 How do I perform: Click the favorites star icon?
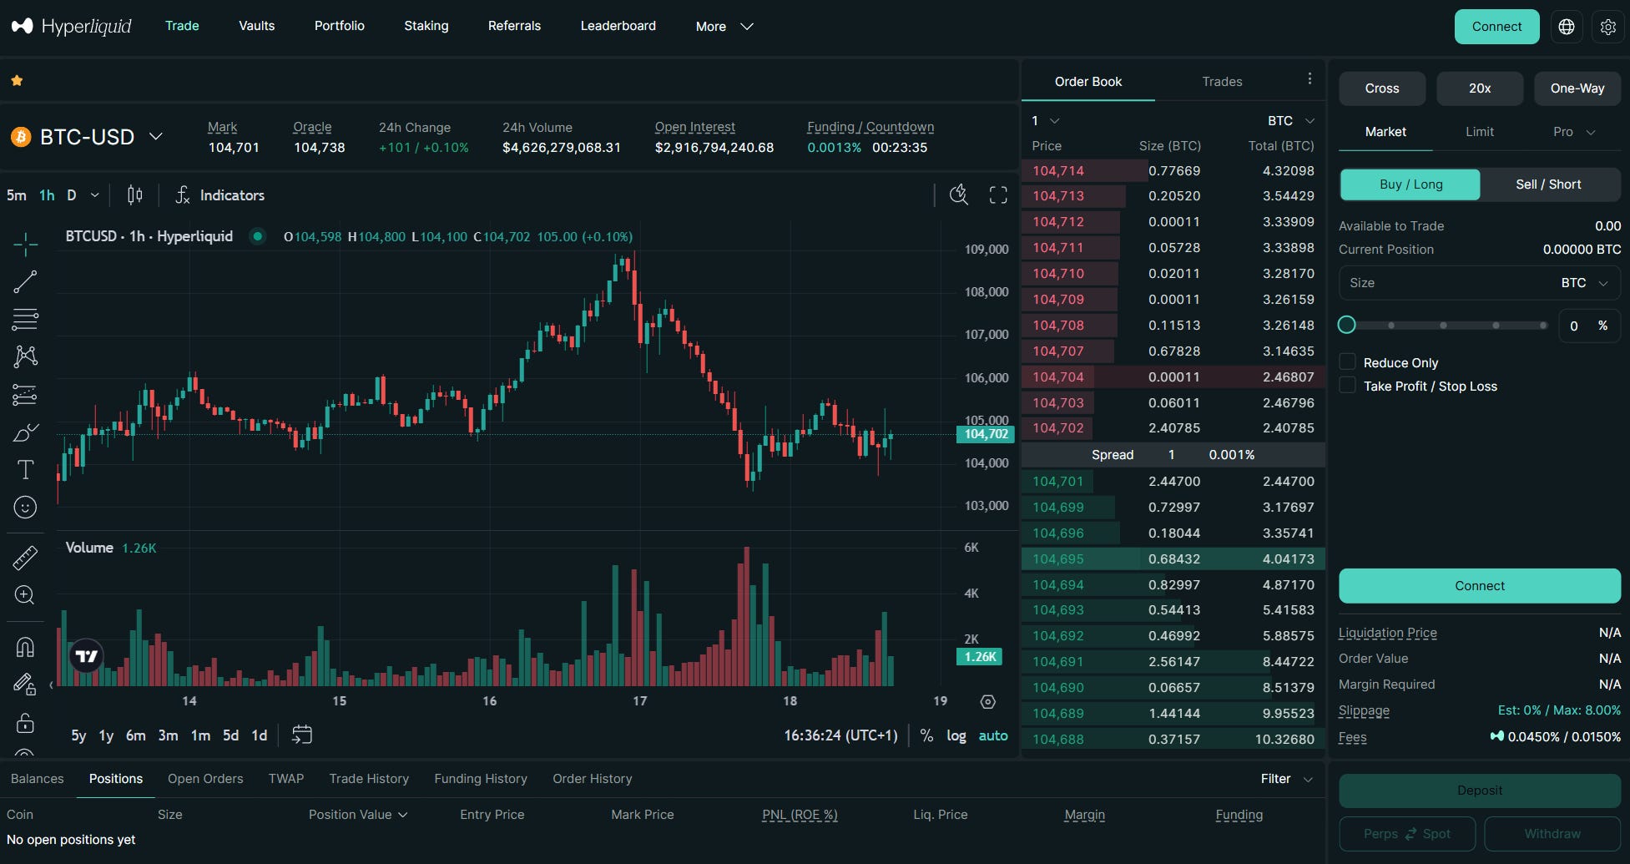pos(17,81)
